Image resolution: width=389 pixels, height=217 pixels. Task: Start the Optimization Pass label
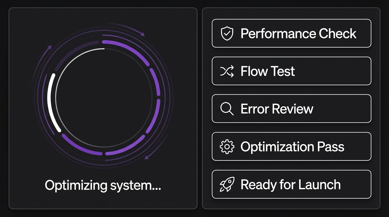[x=292, y=147]
